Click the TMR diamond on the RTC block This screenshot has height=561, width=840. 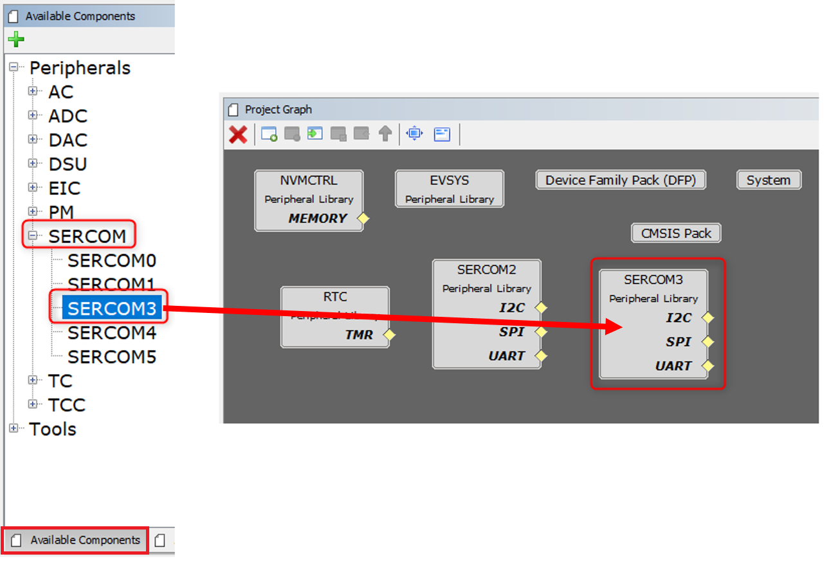pyautogui.click(x=389, y=335)
